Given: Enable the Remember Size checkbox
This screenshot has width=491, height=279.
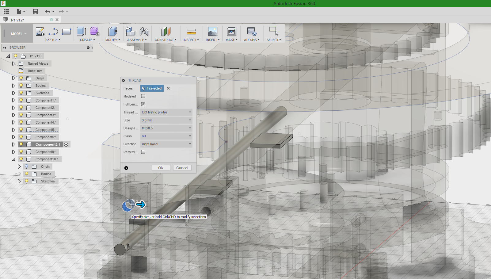Looking at the screenshot, I should tap(143, 152).
